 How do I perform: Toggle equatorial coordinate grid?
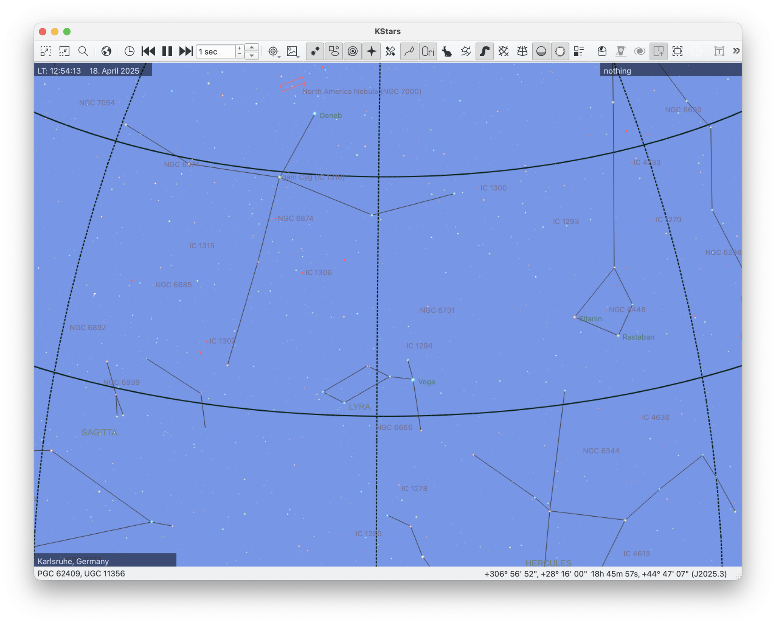pyautogui.click(x=503, y=51)
